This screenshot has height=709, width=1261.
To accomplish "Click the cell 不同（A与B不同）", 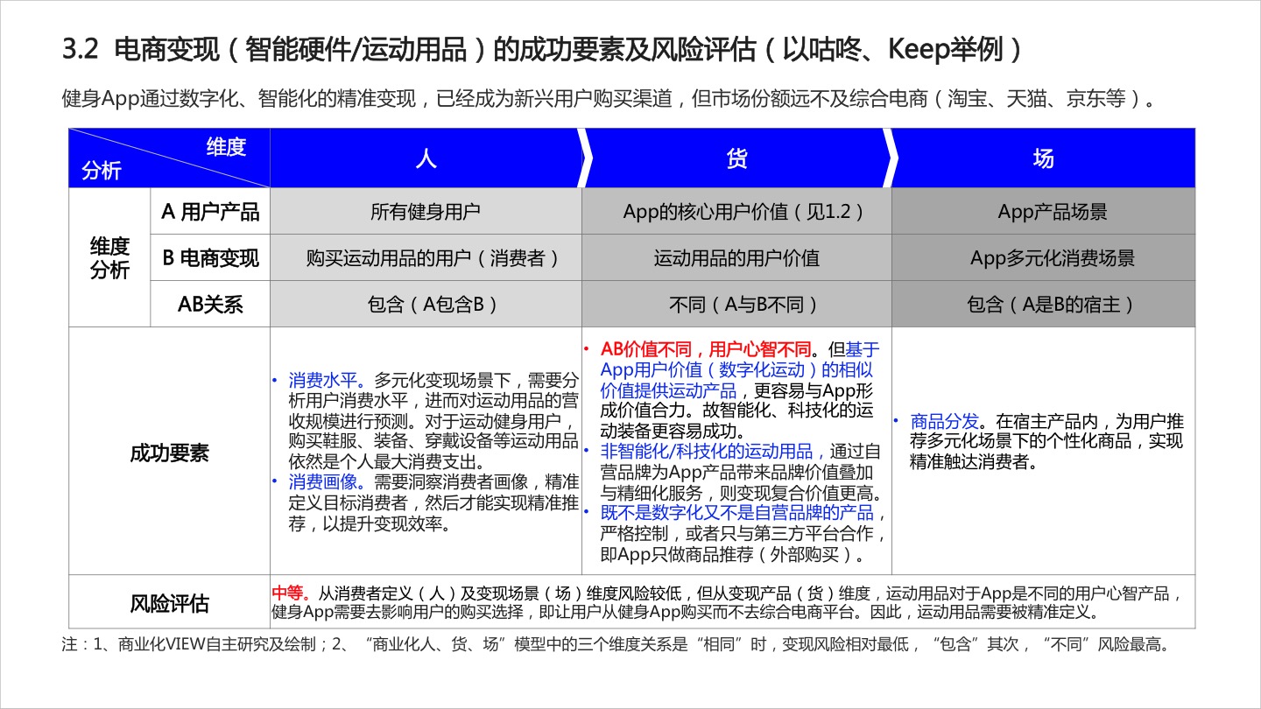I will point(736,305).
